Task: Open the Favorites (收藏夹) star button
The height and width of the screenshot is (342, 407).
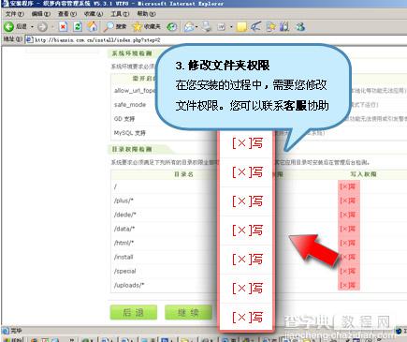Action: tap(146, 27)
